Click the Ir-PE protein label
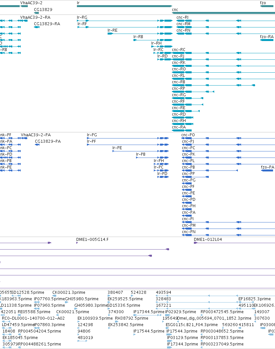 pyautogui.click(x=117, y=148)
